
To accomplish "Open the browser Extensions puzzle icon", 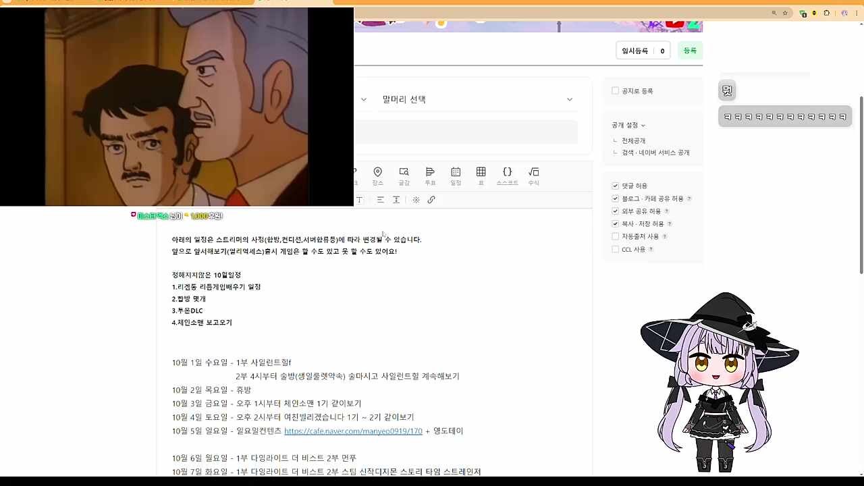I will tap(827, 13).
